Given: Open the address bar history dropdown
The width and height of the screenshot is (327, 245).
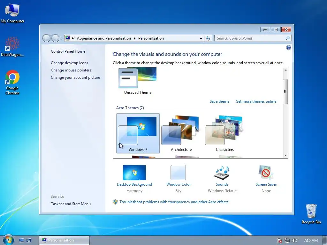Looking at the screenshot, I should click(x=201, y=38).
